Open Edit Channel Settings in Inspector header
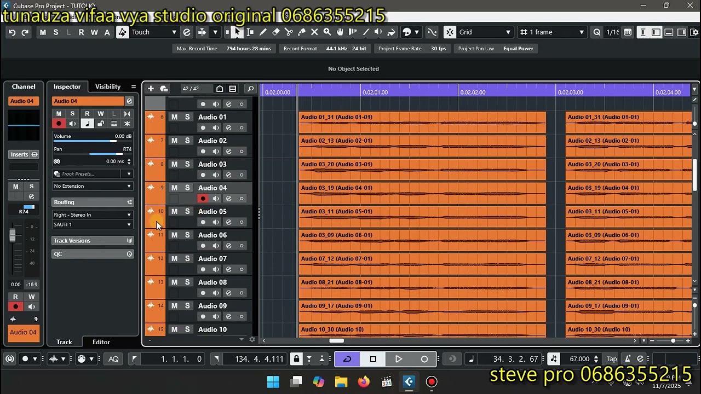 [x=129, y=101]
